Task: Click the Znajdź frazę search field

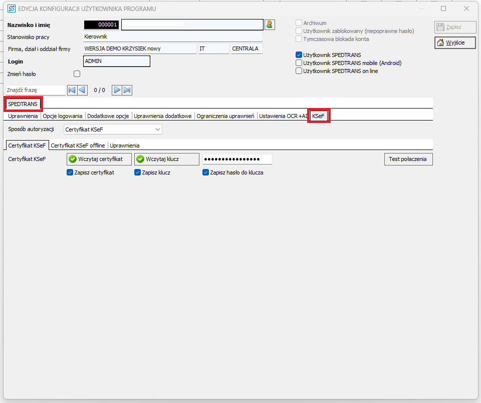Action: pos(35,90)
